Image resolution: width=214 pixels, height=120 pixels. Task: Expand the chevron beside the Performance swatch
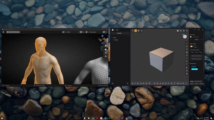point(200,68)
